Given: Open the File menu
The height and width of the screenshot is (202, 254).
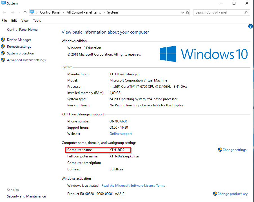Looking at the screenshot, I should click(x=4, y=21).
